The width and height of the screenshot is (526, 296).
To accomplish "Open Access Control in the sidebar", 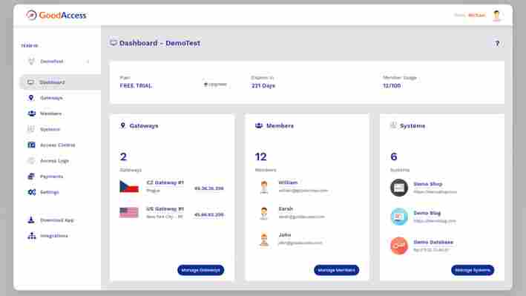I will pyautogui.click(x=58, y=145).
